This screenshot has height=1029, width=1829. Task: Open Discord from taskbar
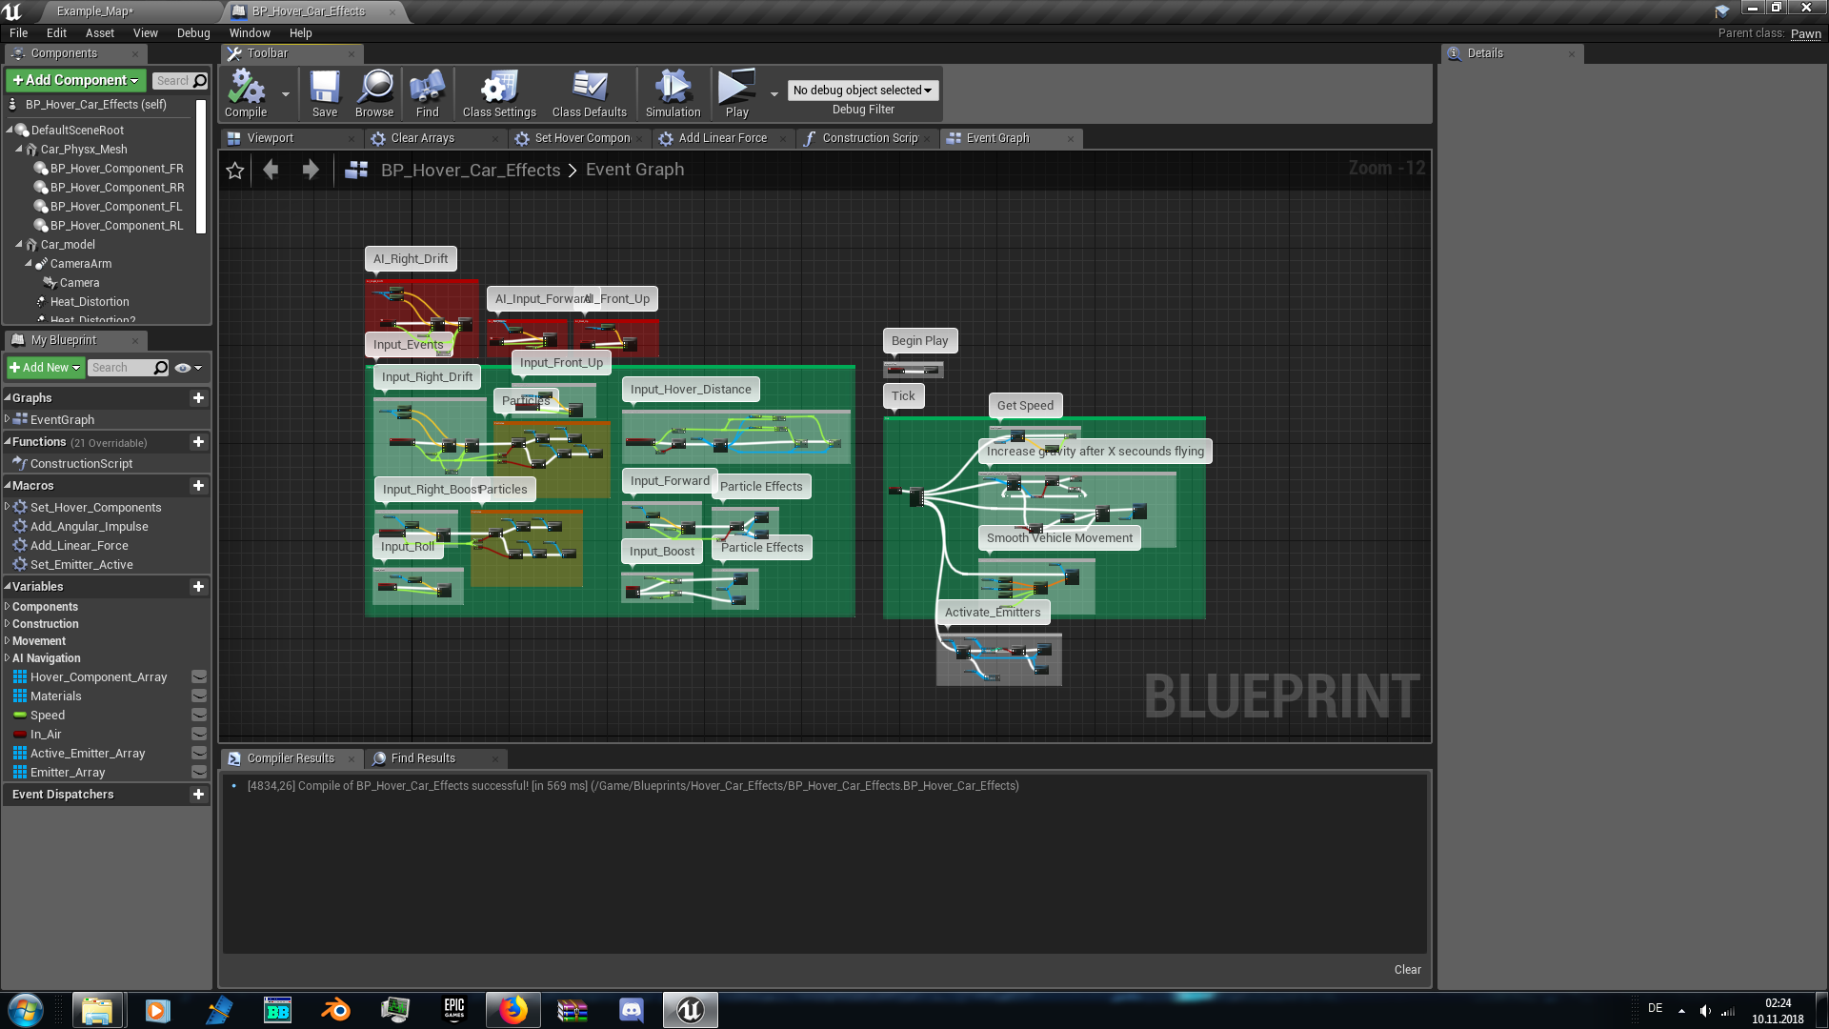631,1010
